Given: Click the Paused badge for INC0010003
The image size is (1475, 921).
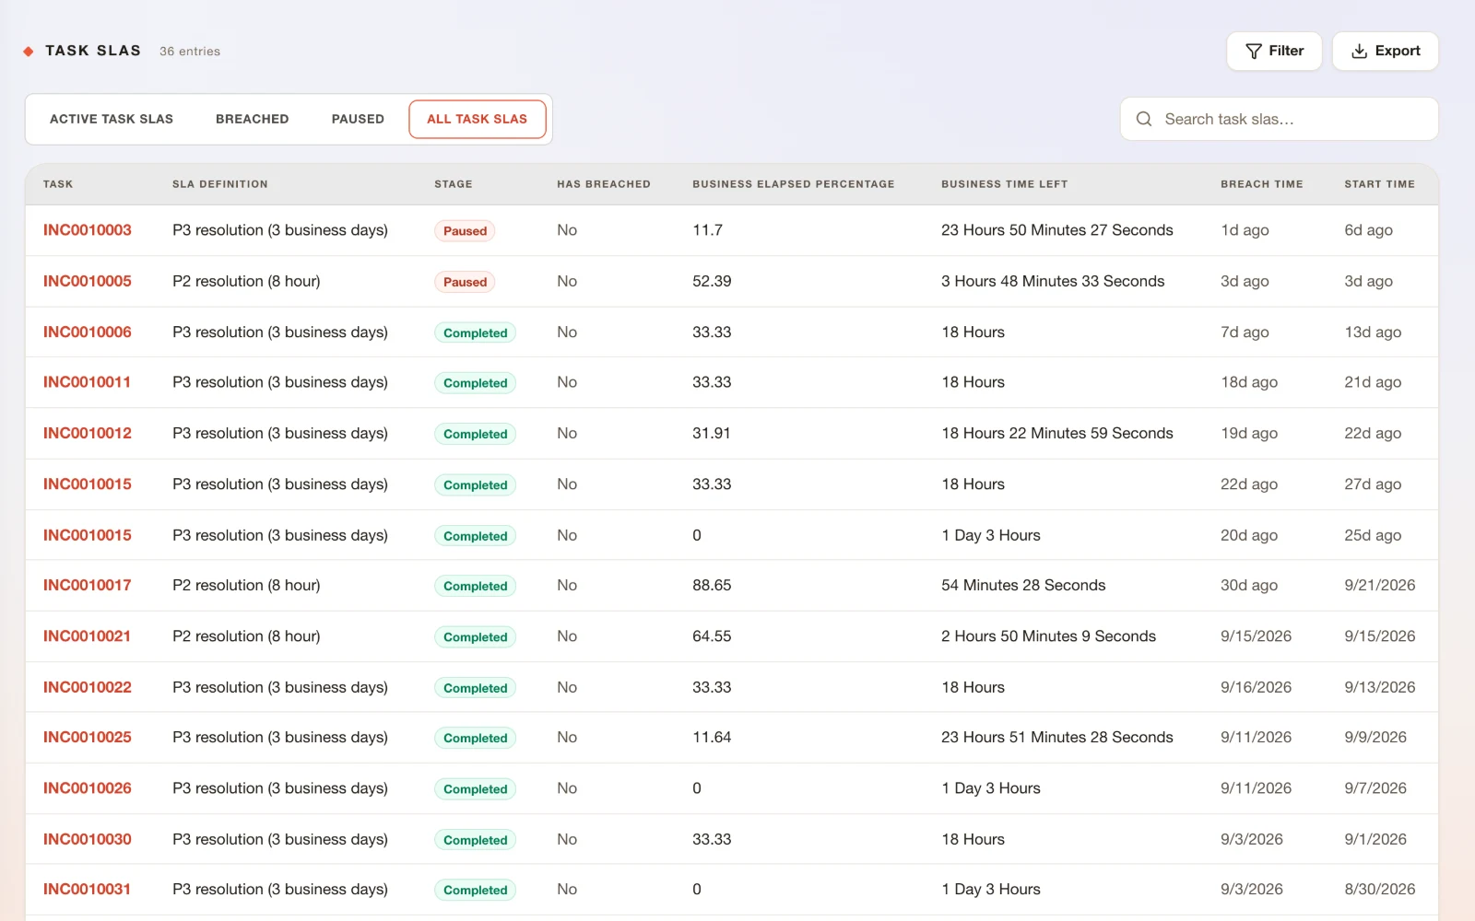Looking at the screenshot, I should 465,231.
